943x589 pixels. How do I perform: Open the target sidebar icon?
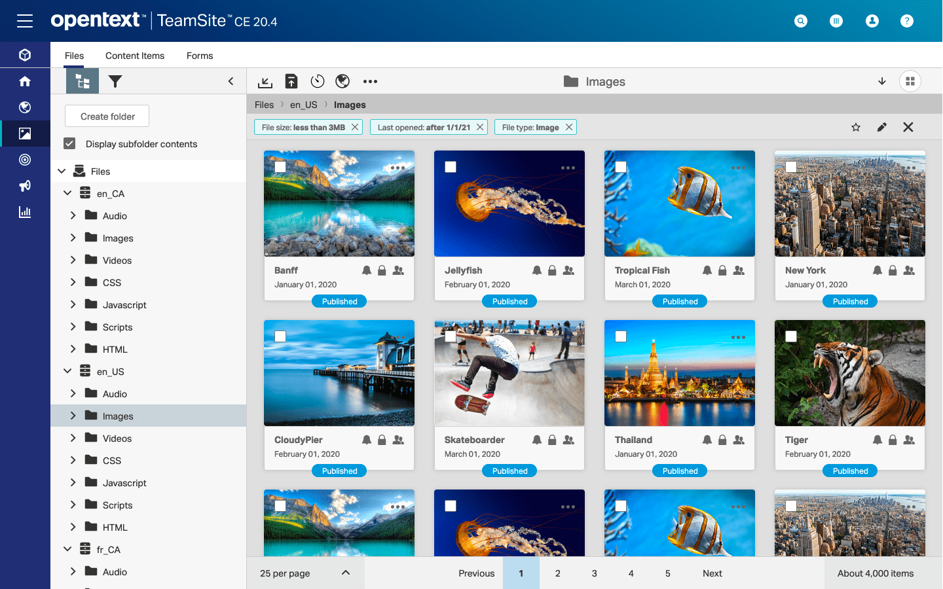[25, 160]
